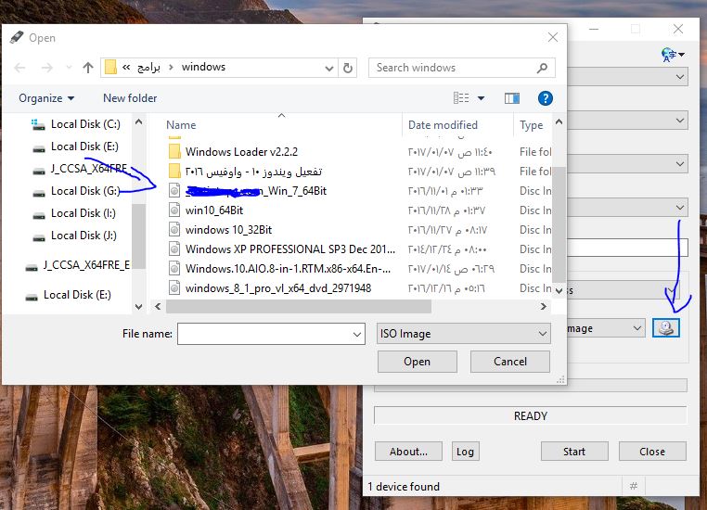Screen dimensions: 707x510
Task: Click the win10_64Bit disc image icon
Action: pos(174,210)
